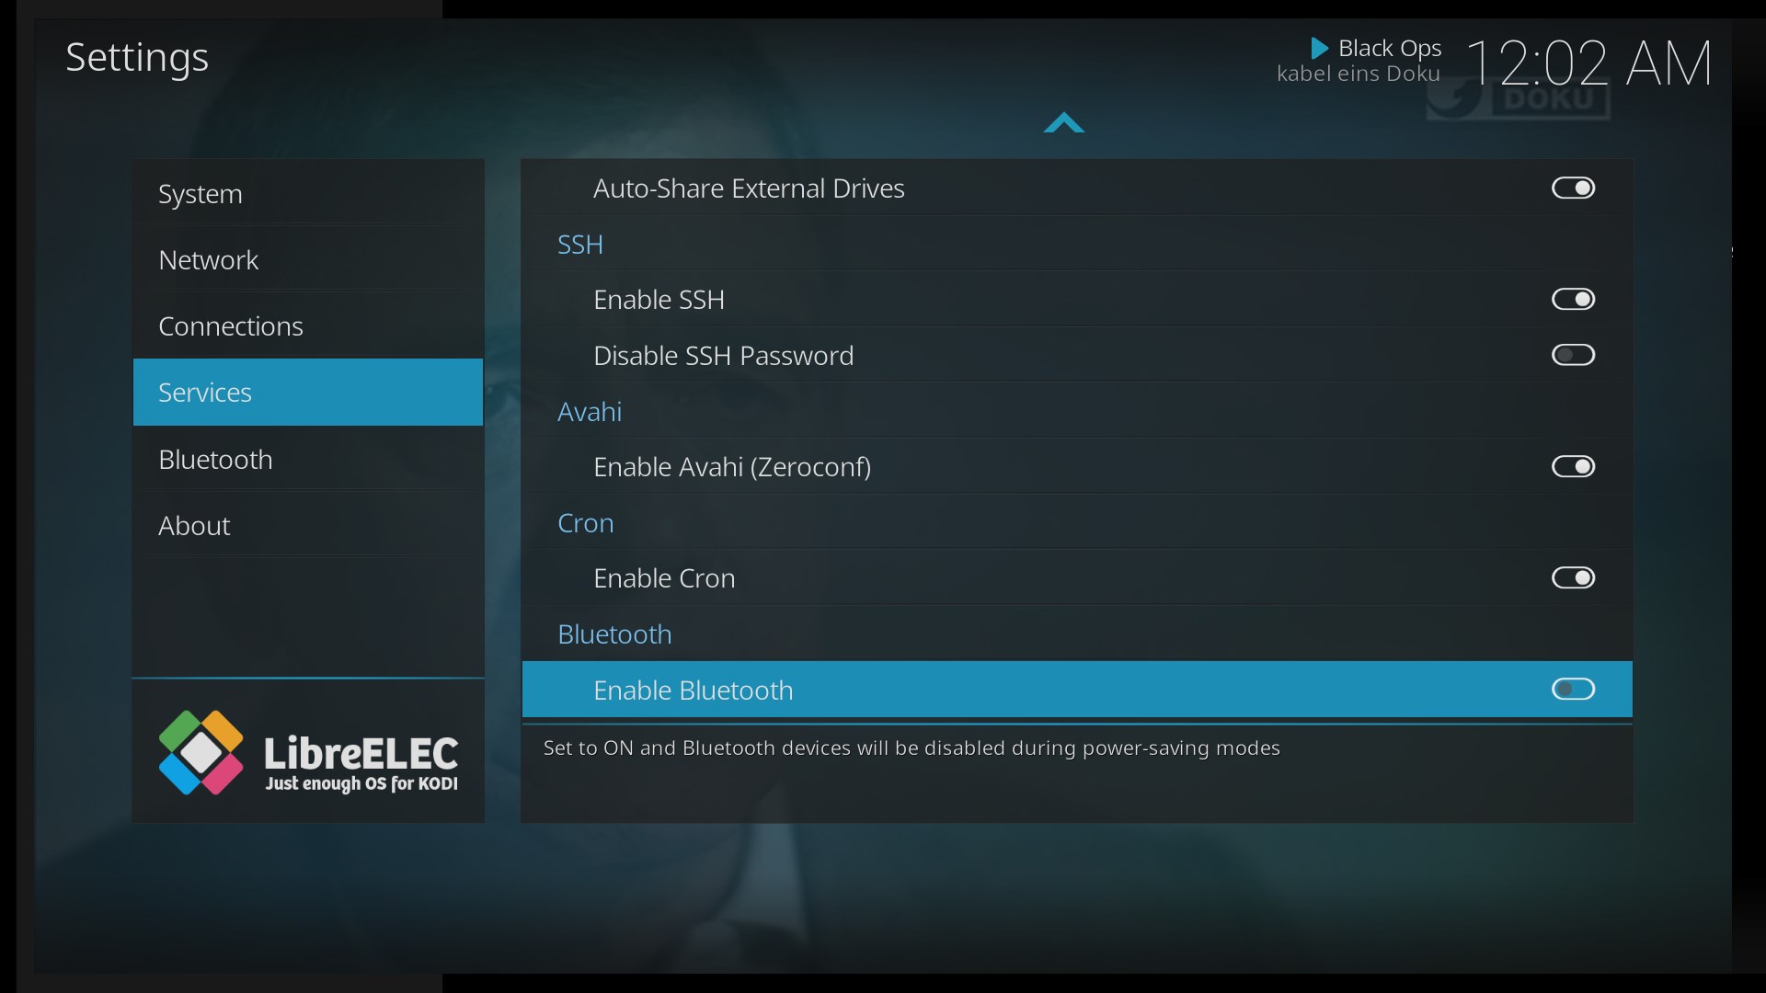Click the 12:02 AM clock display
Image resolution: width=1766 pixels, height=993 pixels.
pyautogui.click(x=1588, y=63)
